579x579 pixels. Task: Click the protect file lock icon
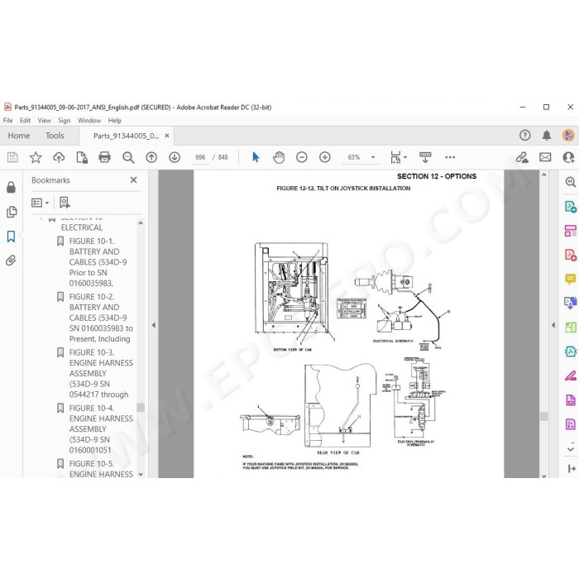82,157
